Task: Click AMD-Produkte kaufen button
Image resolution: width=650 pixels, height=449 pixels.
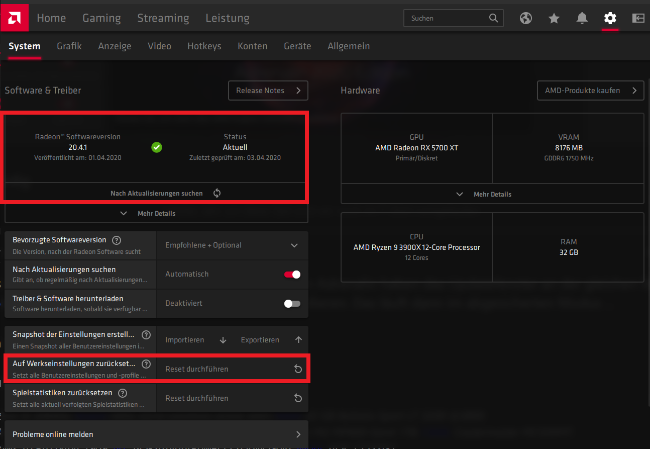Action: click(x=591, y=91)
